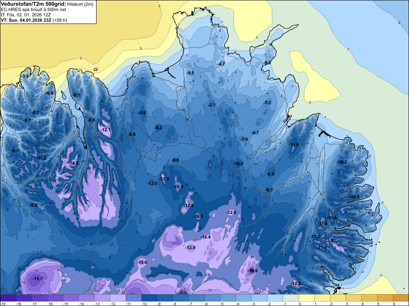Viewport: 409px width, 306px height.
Task: Click the -7.3 temperature label
Action: 267,103
